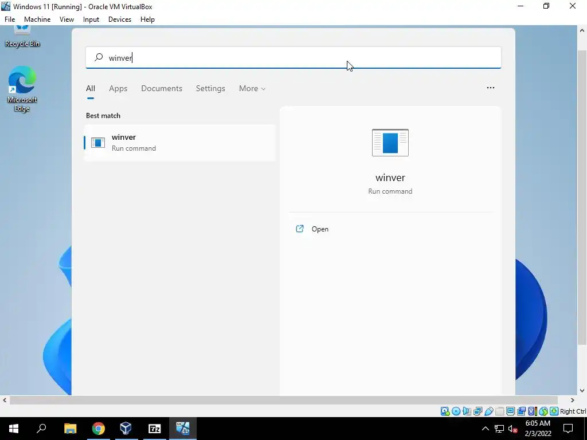
Task: Expand the More filter dropdown
Action: (x=252, y=88)
